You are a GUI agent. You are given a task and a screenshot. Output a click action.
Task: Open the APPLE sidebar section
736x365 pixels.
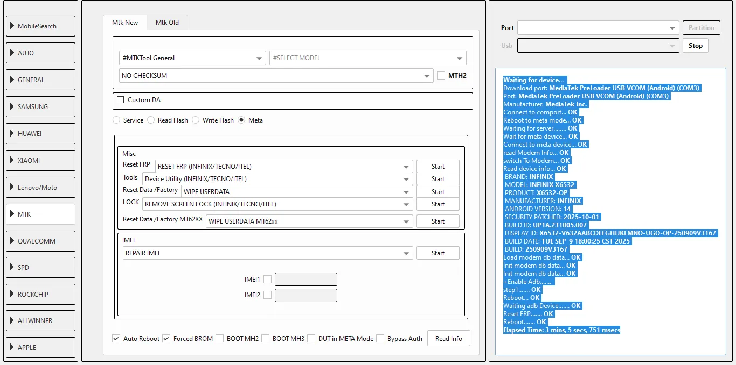pos(40,347)
